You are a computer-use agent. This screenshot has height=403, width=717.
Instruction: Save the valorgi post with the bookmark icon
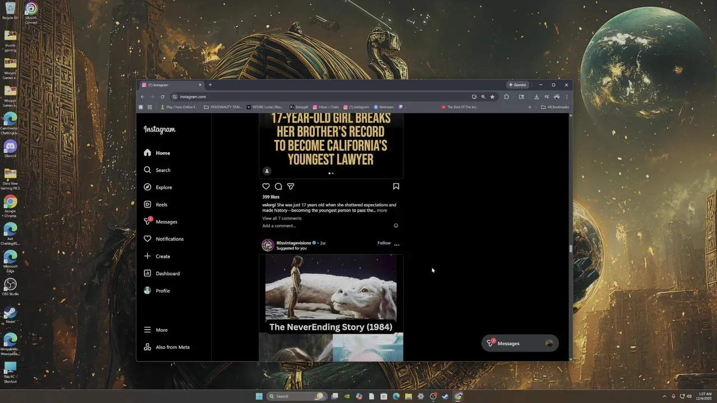396,186
